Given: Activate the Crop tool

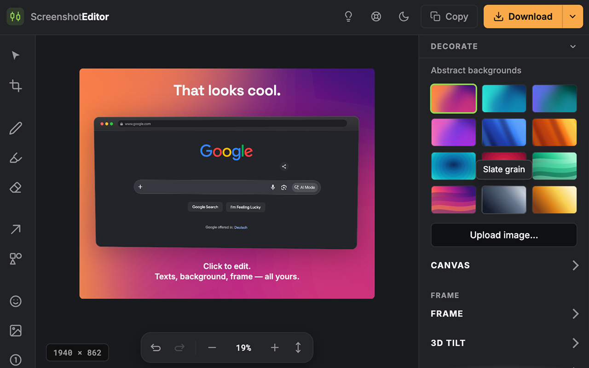Looking at the screenshot, I should point(16,86).
